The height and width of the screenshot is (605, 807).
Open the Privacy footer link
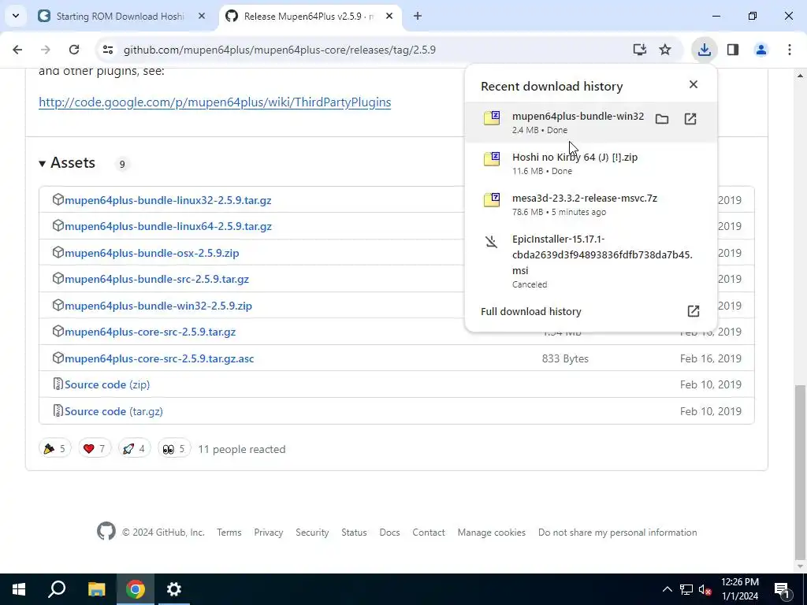pyautogui.click(x=268, y=533)
